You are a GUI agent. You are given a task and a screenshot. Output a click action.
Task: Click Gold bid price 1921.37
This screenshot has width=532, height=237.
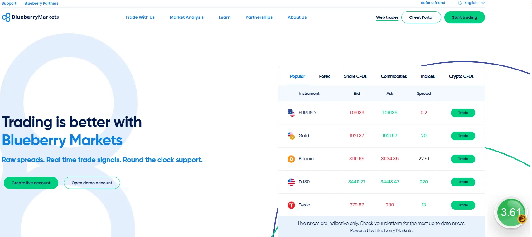pos(356,136)
